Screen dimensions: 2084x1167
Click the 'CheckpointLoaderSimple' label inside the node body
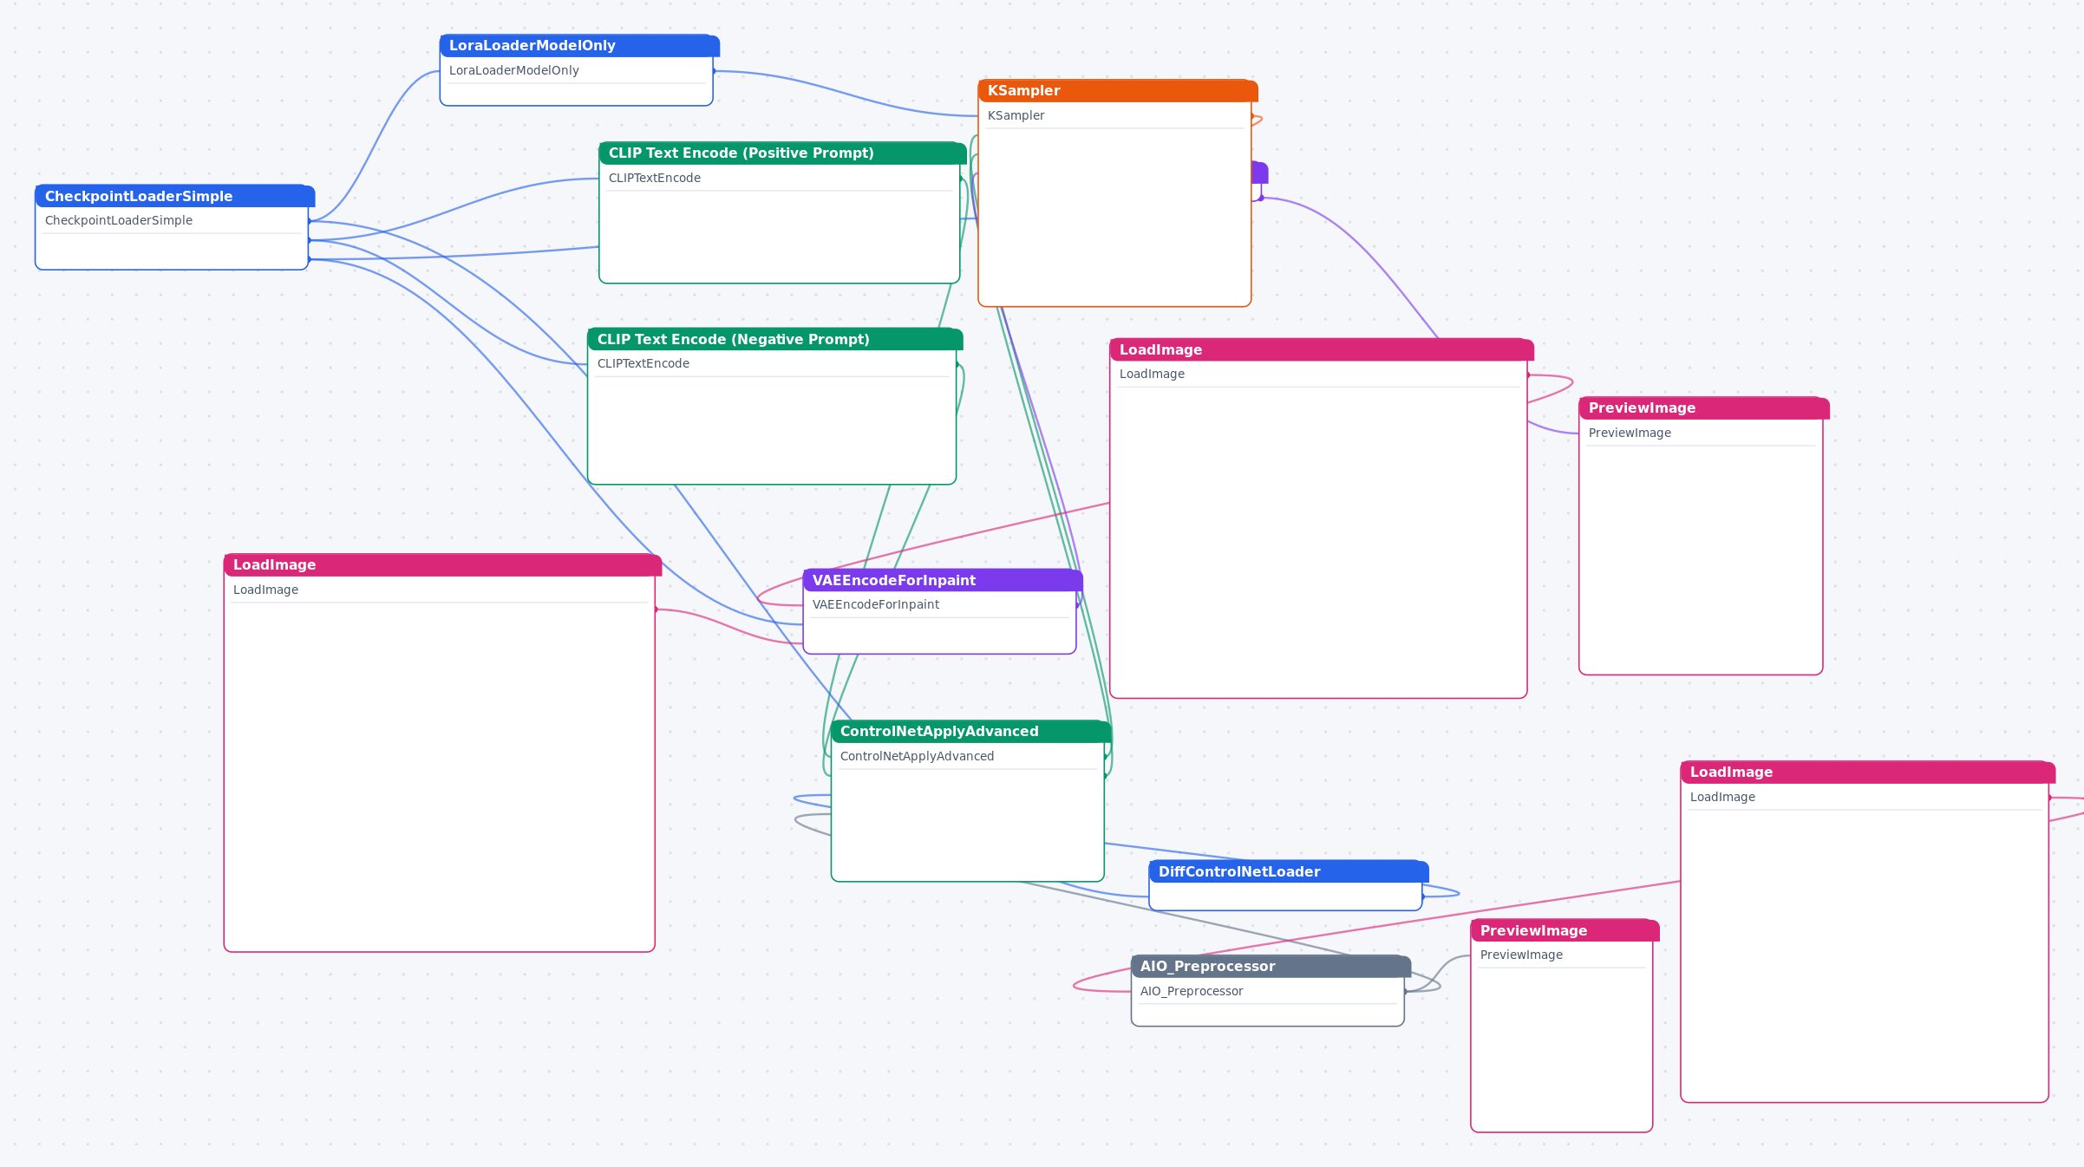(119, 220)
